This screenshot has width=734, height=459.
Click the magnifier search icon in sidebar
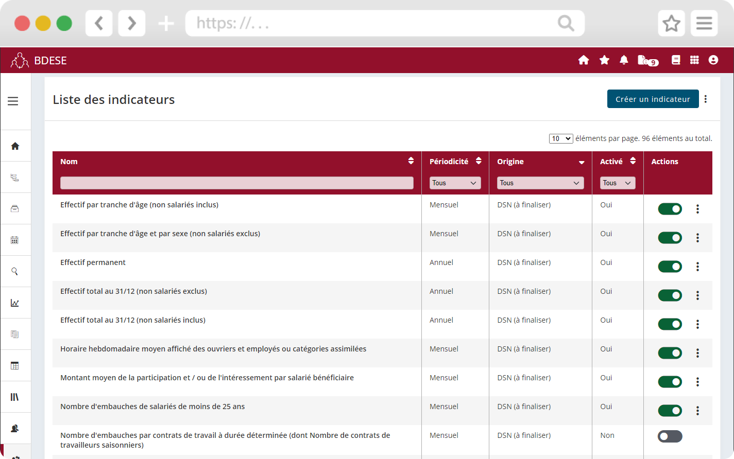pyautogui.click(x=15, y=271)
